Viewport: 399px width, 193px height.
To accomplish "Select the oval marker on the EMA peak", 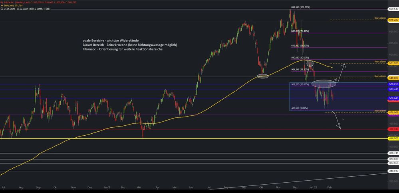I will tap(310, 63).
